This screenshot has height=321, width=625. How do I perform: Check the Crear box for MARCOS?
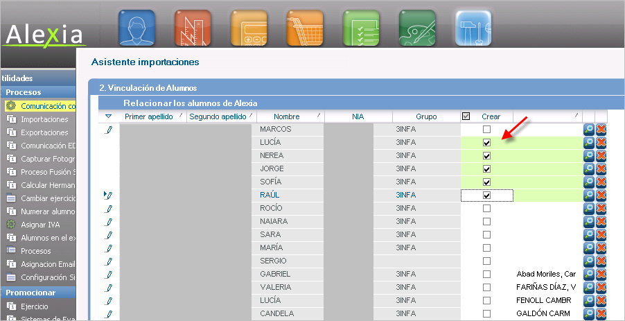486,130
